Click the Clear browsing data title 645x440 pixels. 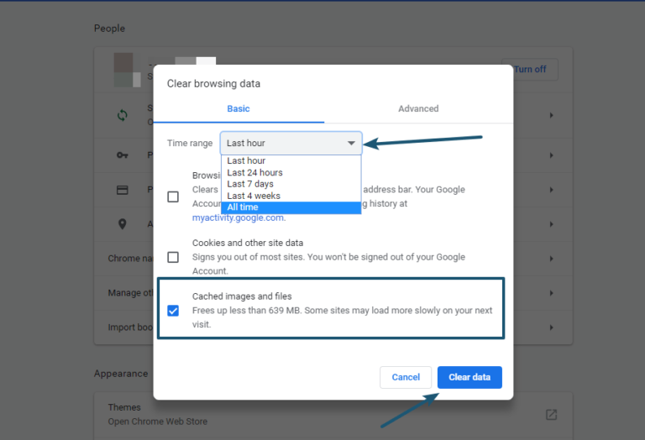coord(213,84)
